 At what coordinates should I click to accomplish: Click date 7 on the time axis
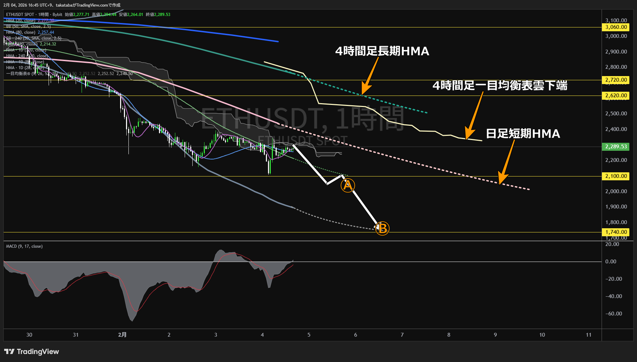pos(402,335)
